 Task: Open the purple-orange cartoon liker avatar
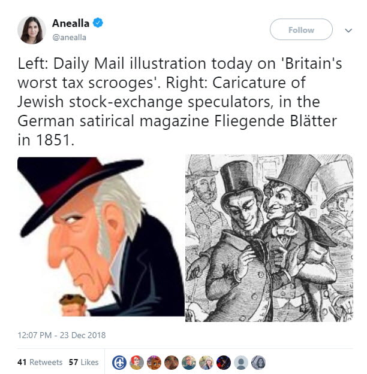154,363
